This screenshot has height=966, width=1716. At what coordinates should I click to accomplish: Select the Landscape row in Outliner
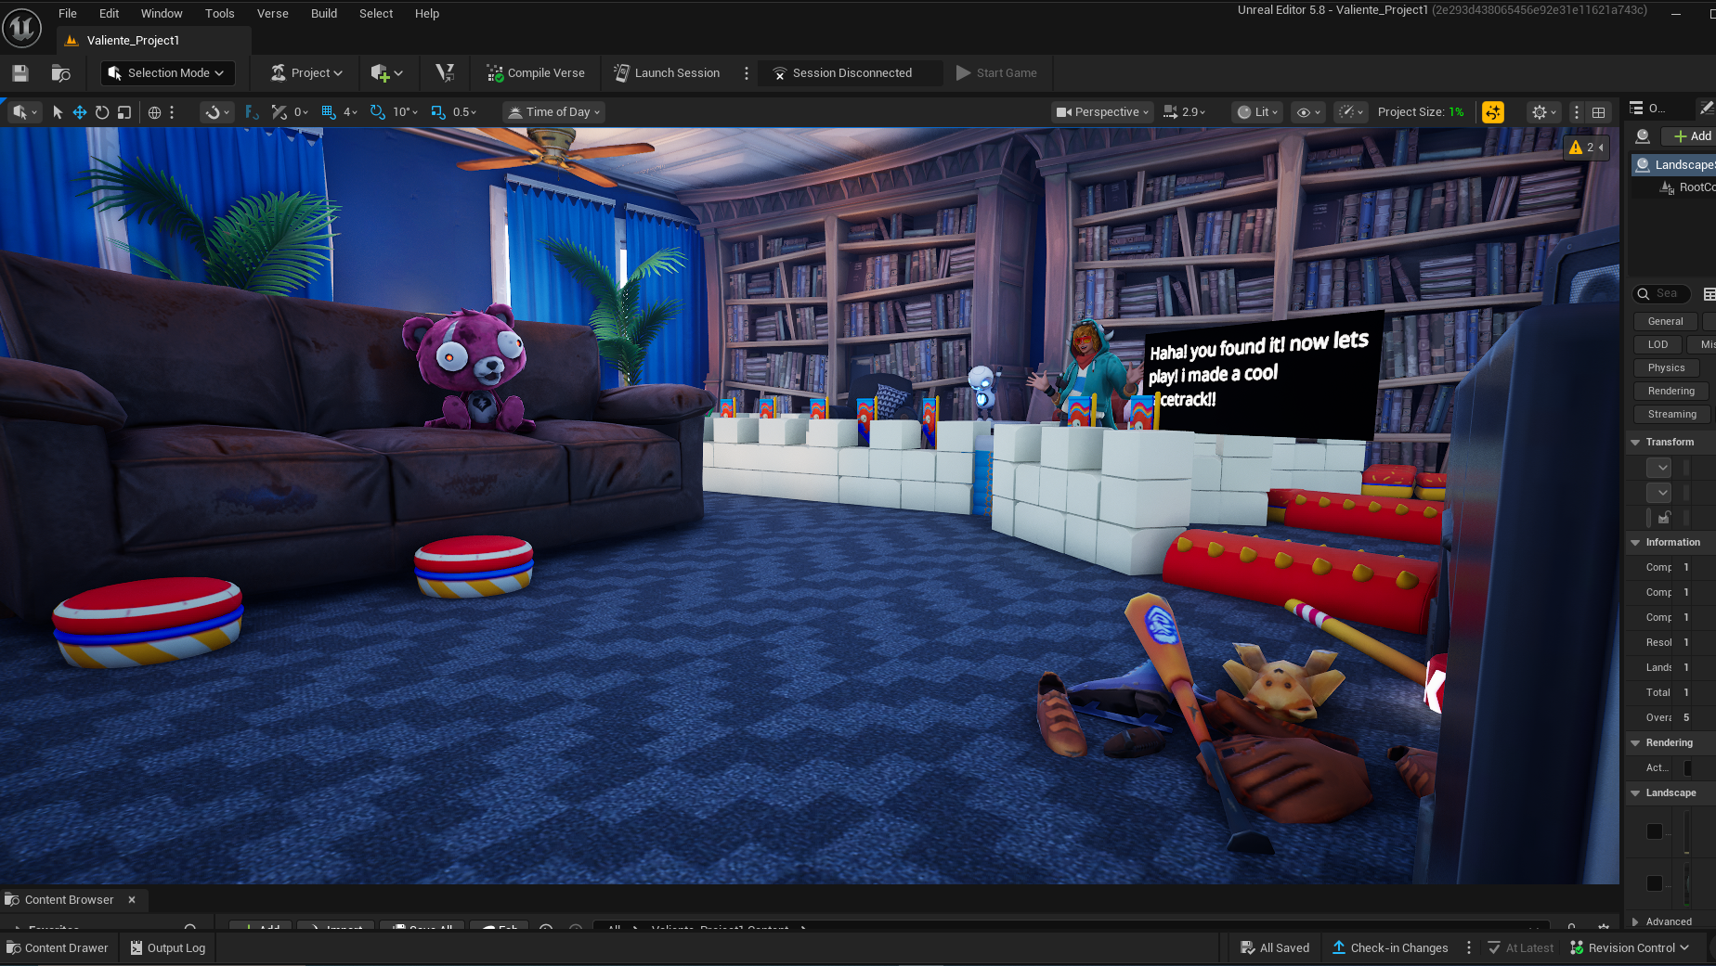[x=1674, y=165]
